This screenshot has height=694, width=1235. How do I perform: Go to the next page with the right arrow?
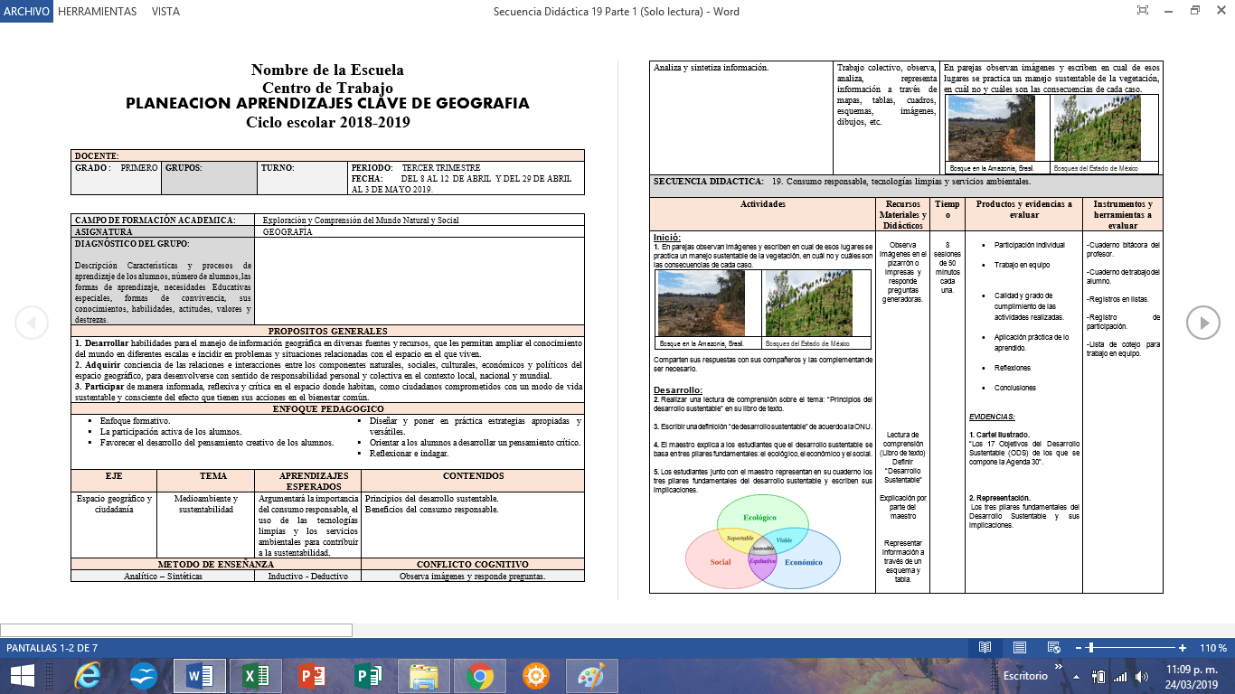1203,323
